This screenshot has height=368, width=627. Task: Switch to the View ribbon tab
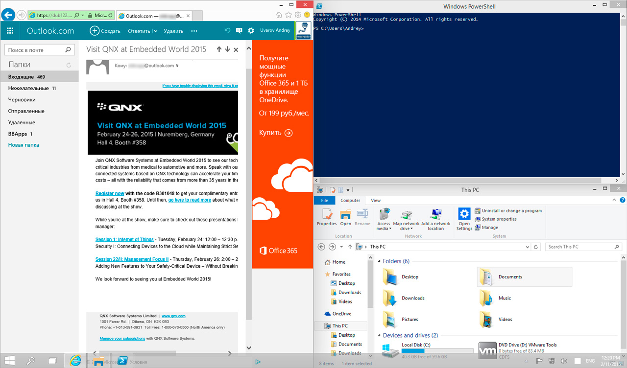click(376, 200)
